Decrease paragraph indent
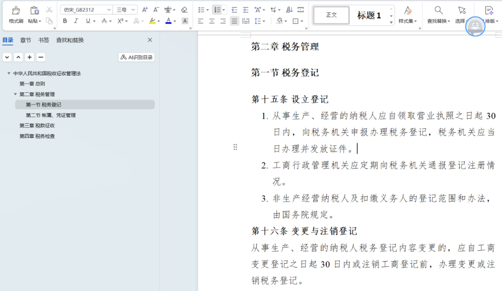 (x=234, y=10)
